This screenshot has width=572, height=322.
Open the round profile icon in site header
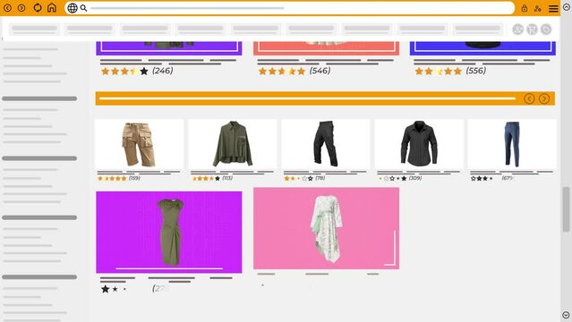click(517, 30)
